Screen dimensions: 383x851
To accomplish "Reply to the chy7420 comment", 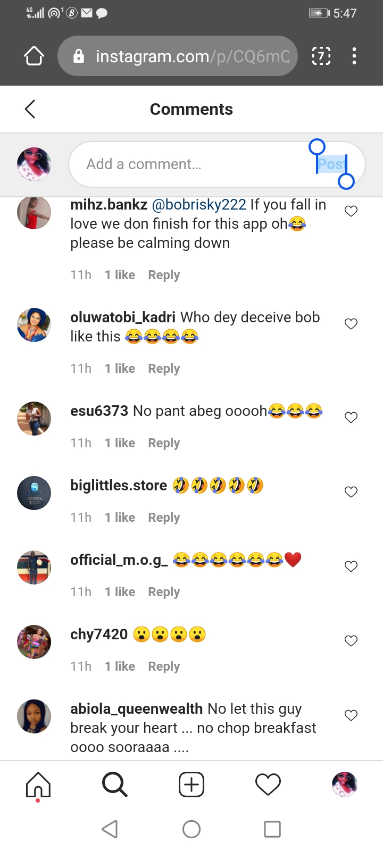I will (164, 666).
